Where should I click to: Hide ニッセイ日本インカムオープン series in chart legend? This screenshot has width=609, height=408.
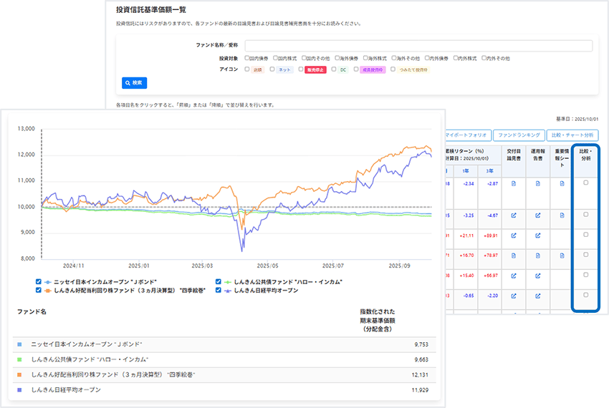(39, 282)
